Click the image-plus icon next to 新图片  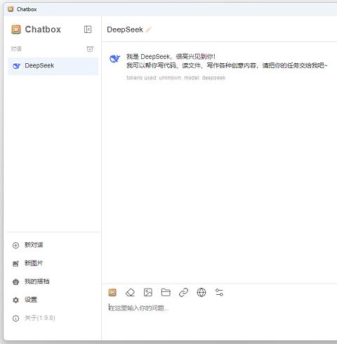click(x=15, y=264)
